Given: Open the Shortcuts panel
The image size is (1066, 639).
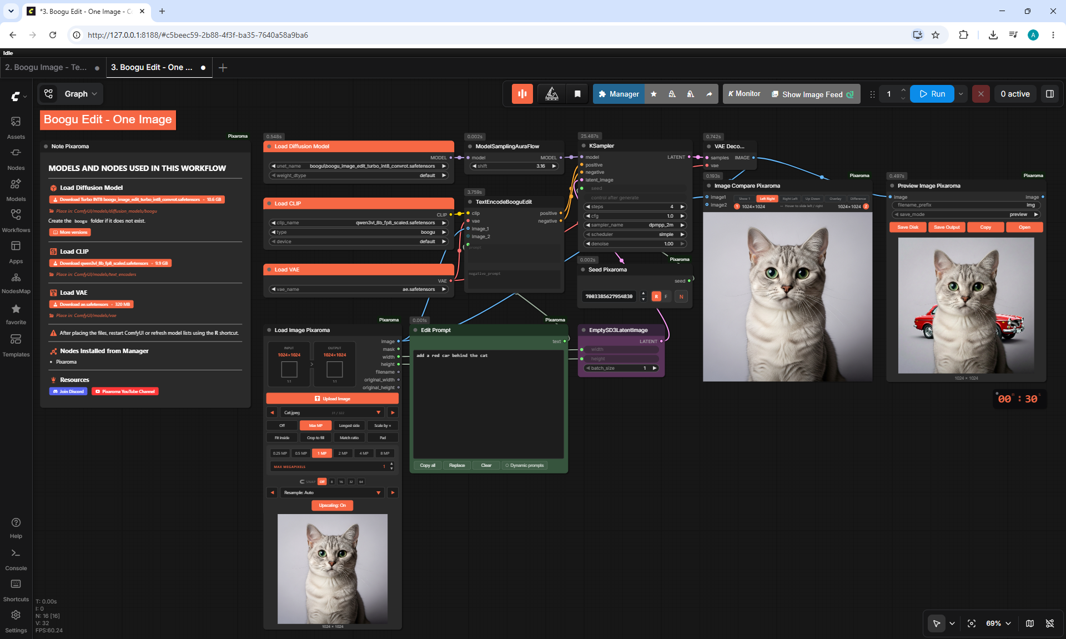Looking at the screenshot, I should pos(16,590).
